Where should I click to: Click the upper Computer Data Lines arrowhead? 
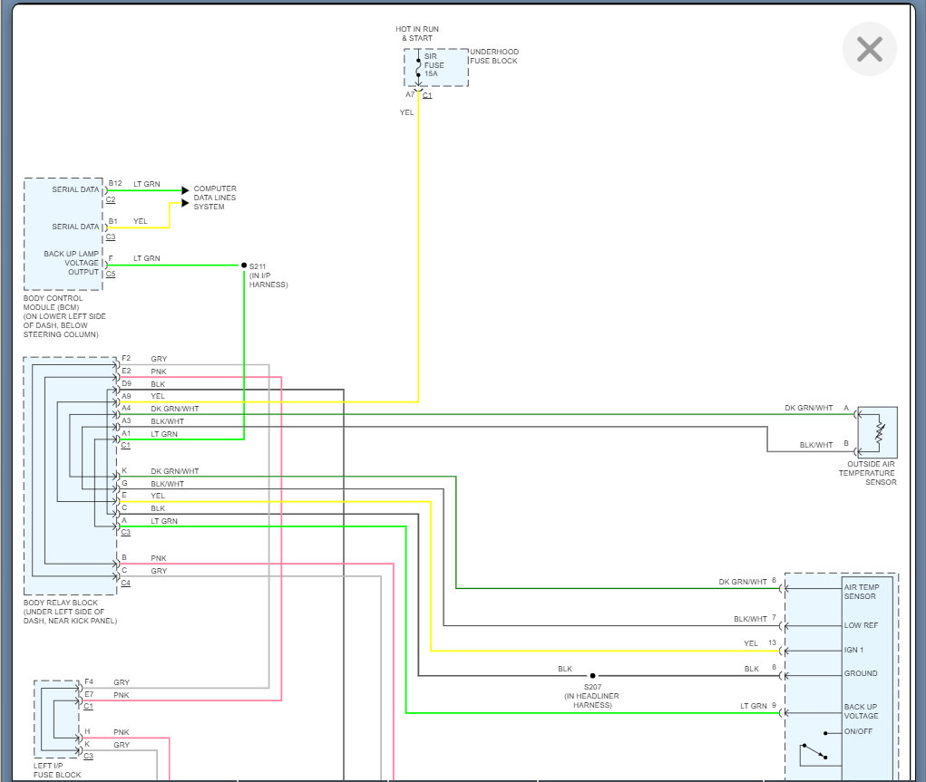[x=186, y=190]
